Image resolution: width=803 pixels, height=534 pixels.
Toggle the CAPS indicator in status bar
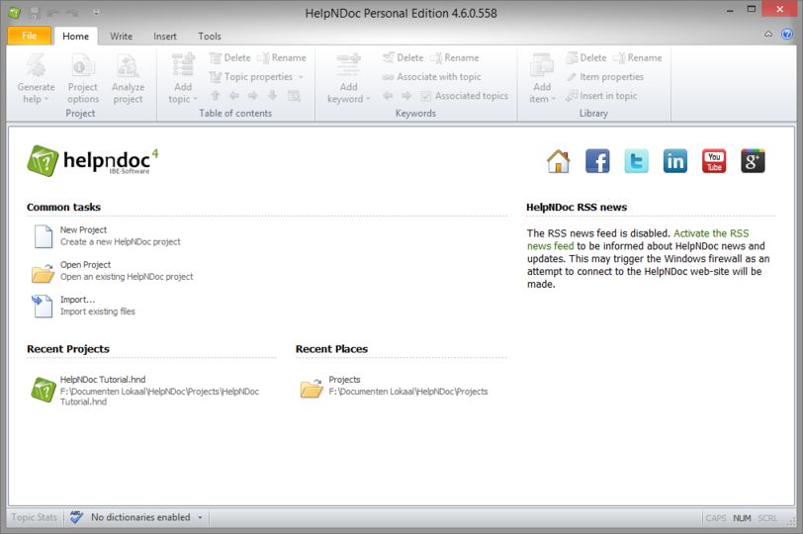pos(715,518)
